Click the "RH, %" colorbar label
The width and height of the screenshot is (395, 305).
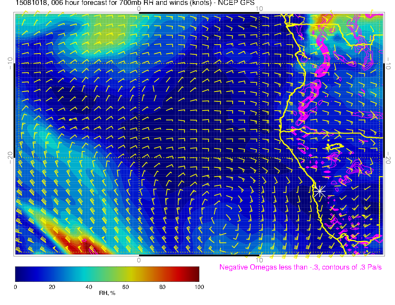coord(107,293)
